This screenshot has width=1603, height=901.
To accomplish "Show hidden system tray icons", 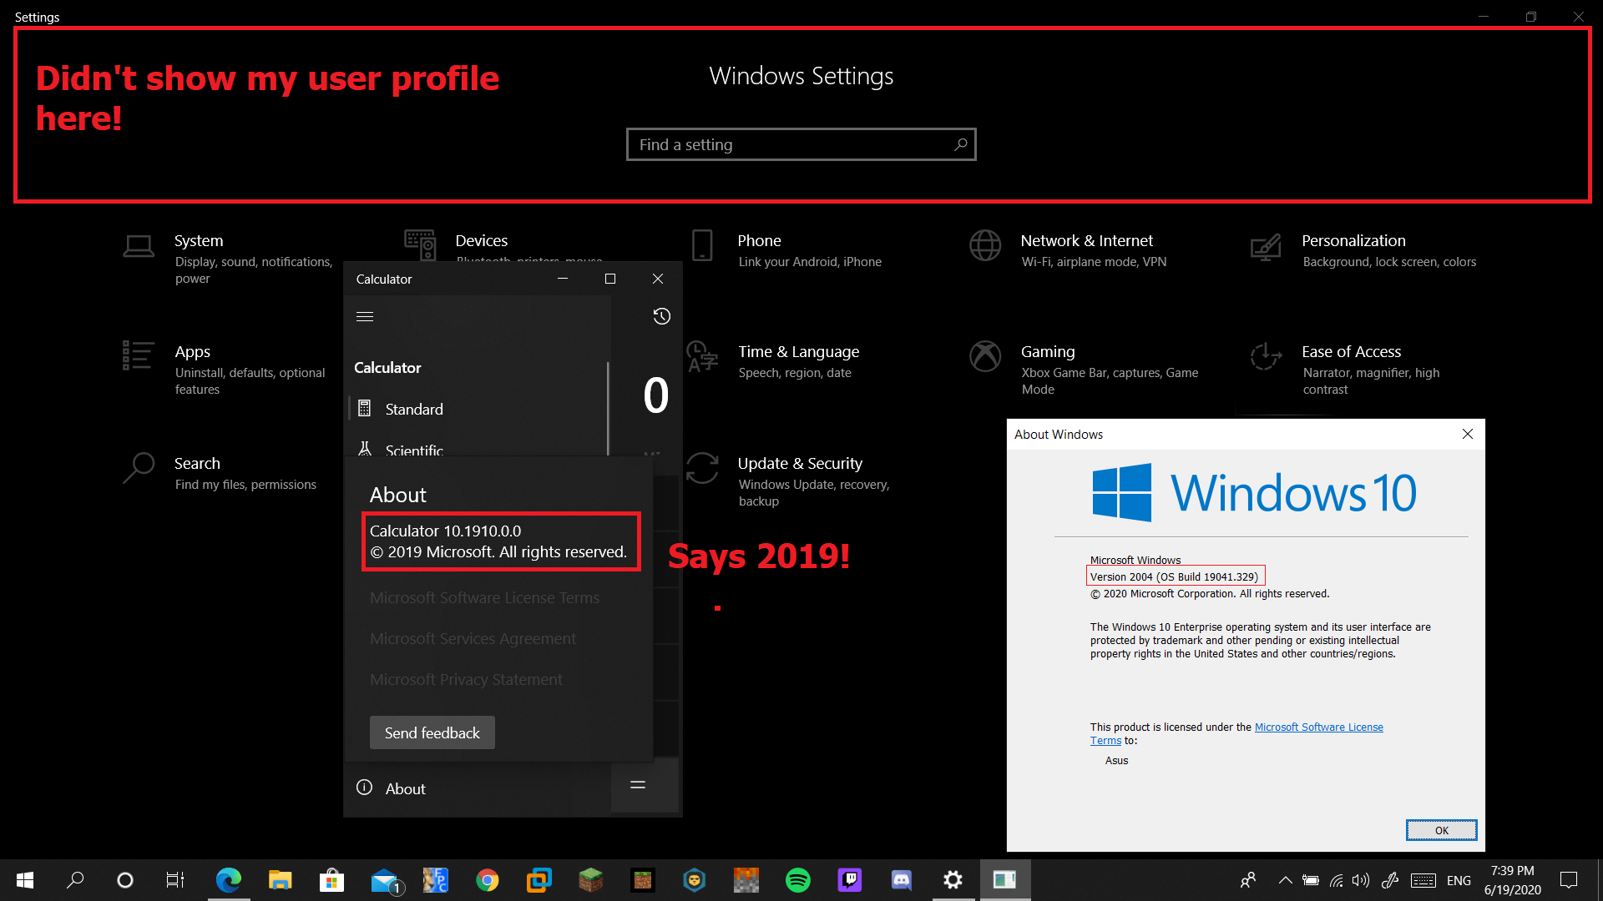I will pos(1285,880).
